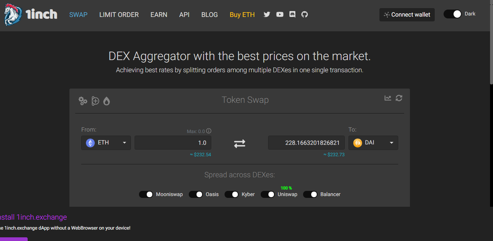Click the 1inch wordmark text
493x241 pixels.
pos(41,14)
